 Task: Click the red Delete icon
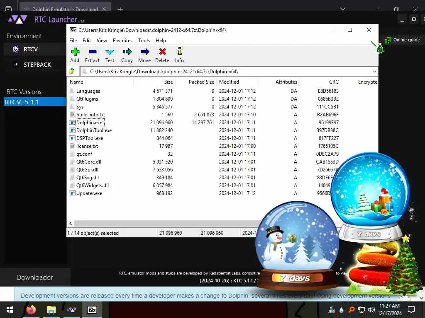[x=162, y=52]
